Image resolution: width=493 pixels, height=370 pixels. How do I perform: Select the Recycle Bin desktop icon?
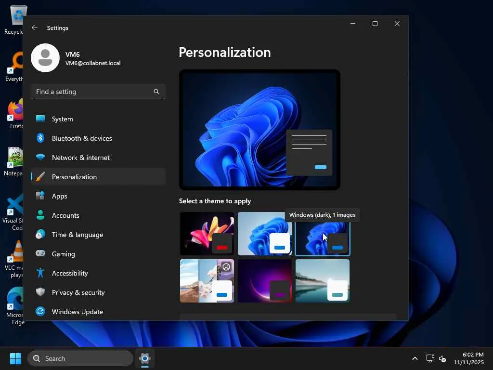14,20
